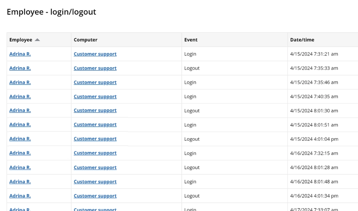Open Customer support link for the 7:40:35 am login

pyautogui.click(x=95, y=96)
